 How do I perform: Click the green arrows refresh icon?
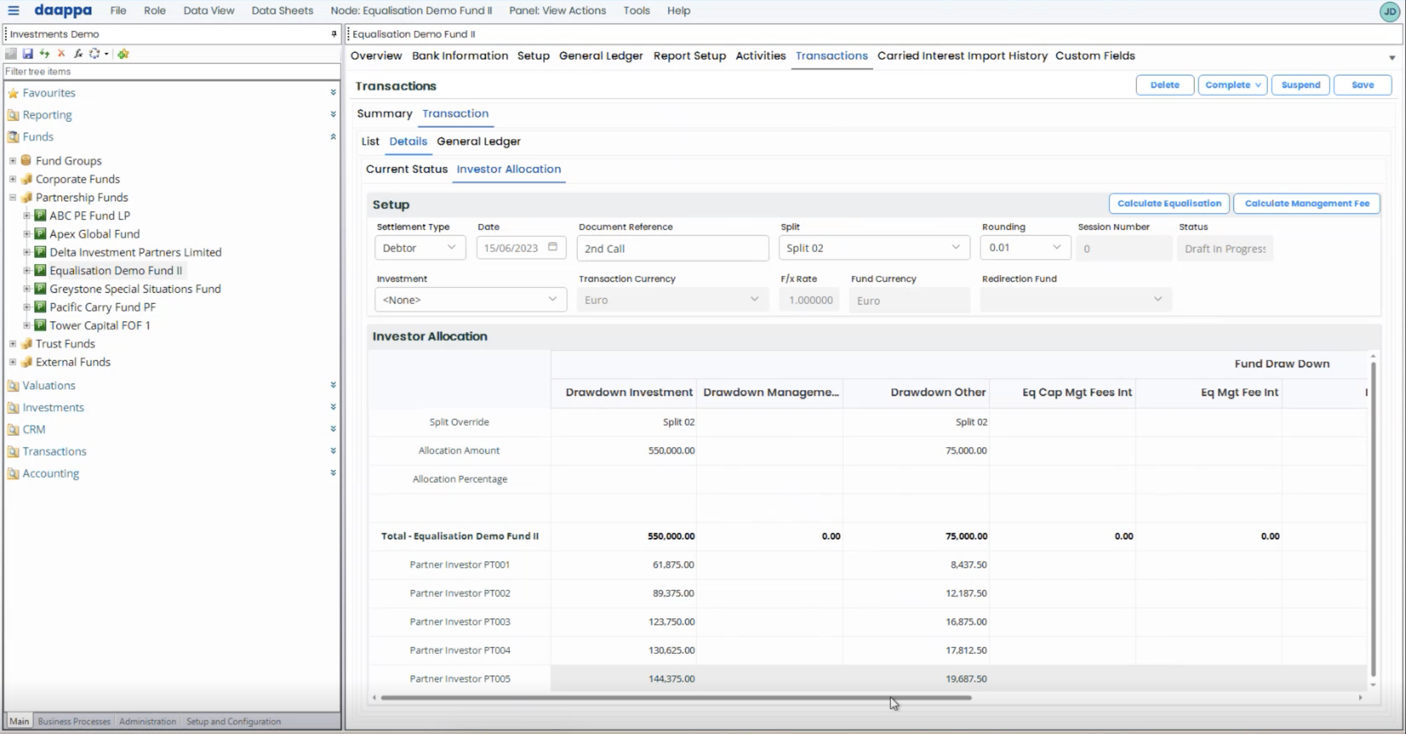pyautogui.click(x=44, y=54)
